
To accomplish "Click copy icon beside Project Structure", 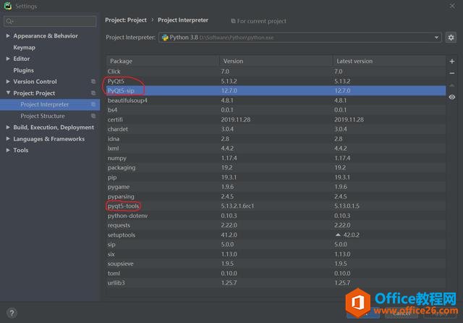I will [x=93, y=116].
